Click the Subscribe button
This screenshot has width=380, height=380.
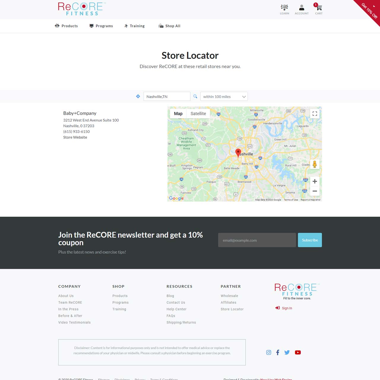[310, 240]
